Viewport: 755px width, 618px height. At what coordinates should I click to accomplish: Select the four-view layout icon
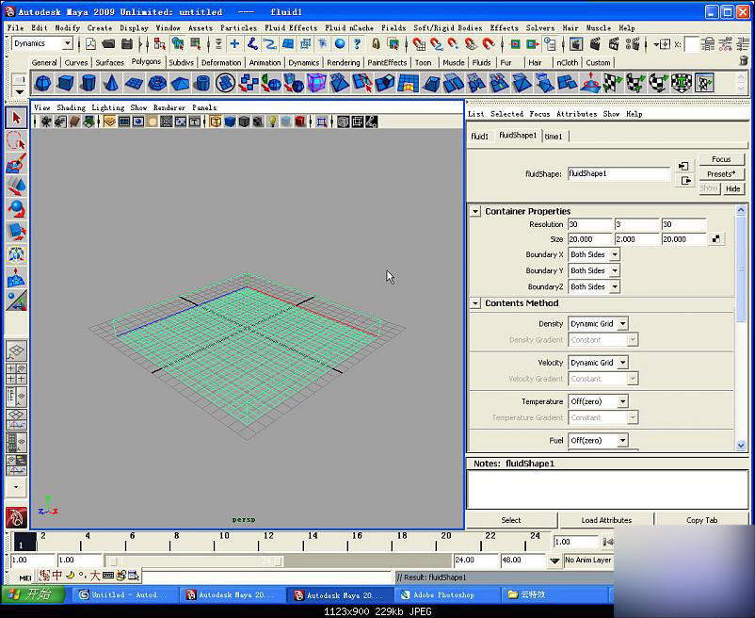pos(16,375)
